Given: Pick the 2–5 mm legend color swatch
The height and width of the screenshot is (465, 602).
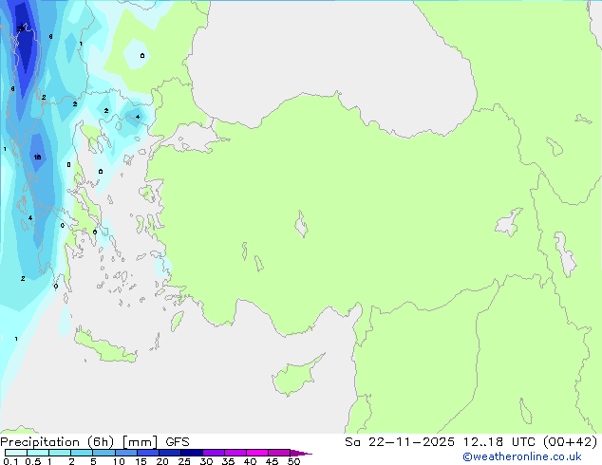Looking at the screenshot, I should (82, 453).
